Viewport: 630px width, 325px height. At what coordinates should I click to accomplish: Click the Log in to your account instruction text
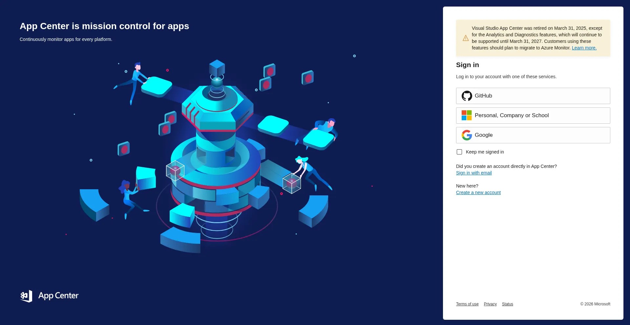pos(506,77)
